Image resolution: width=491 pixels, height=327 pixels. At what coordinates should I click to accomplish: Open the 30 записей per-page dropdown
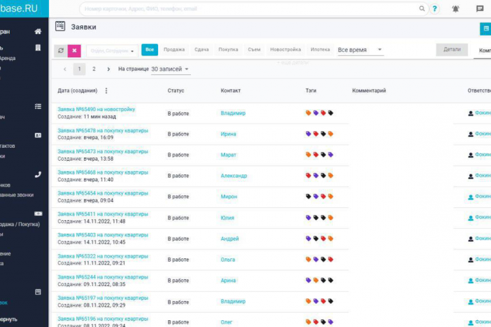[x=170, y=69]
